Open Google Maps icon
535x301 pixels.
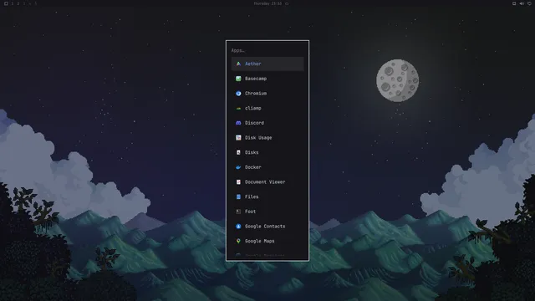pos(238,241)
